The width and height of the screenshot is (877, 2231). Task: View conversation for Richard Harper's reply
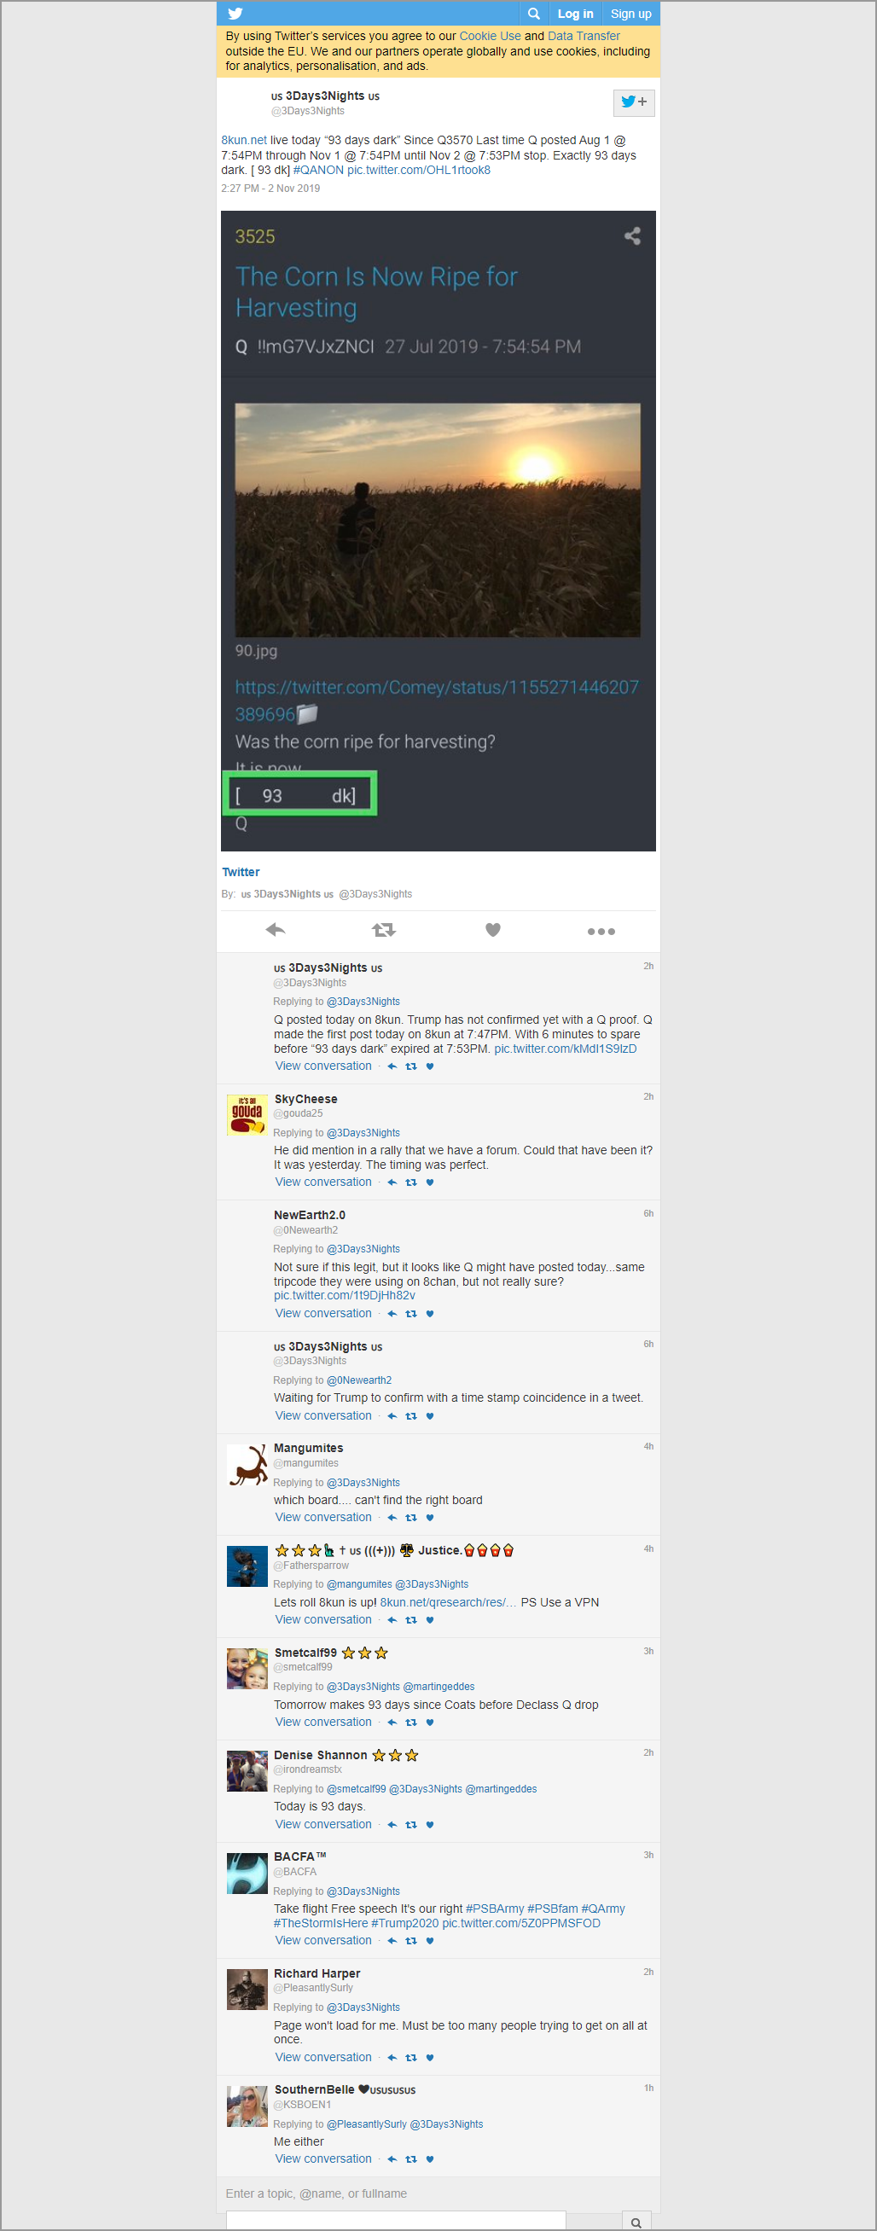(323, 2058)
